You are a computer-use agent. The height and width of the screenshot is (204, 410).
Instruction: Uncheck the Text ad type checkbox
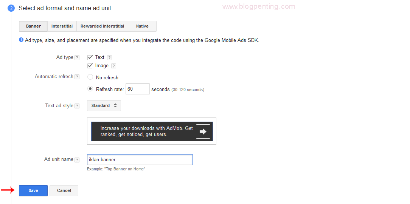pos(90,57)
